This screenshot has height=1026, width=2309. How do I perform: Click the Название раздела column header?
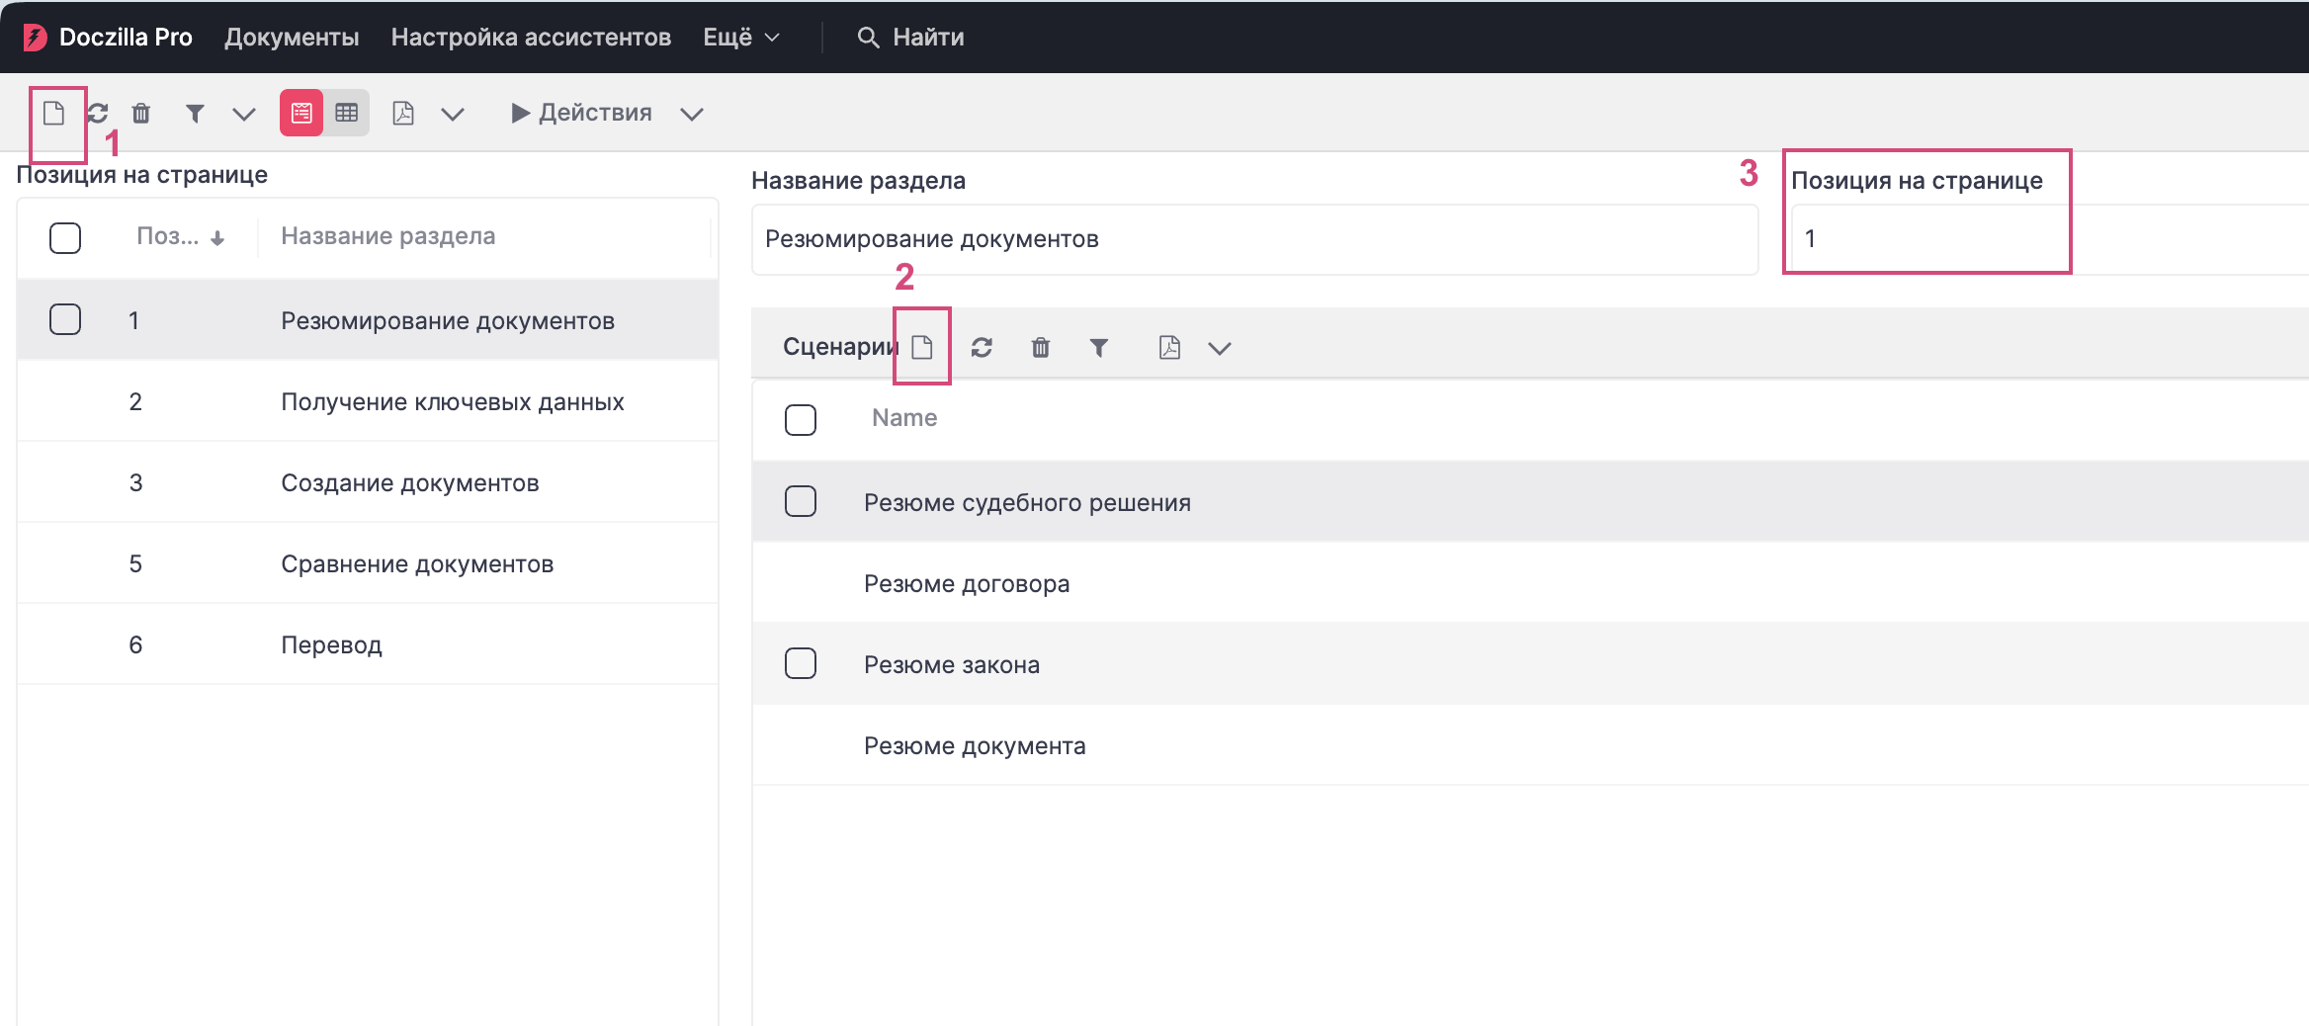[387, 236]
